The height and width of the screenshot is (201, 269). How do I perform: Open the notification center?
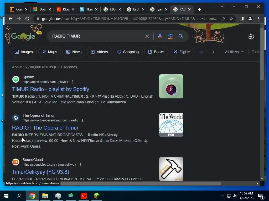[x=261, y=196]
